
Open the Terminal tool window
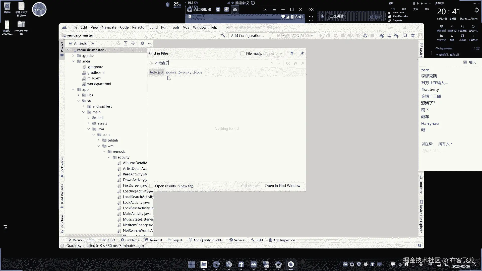tap(153, 240)
